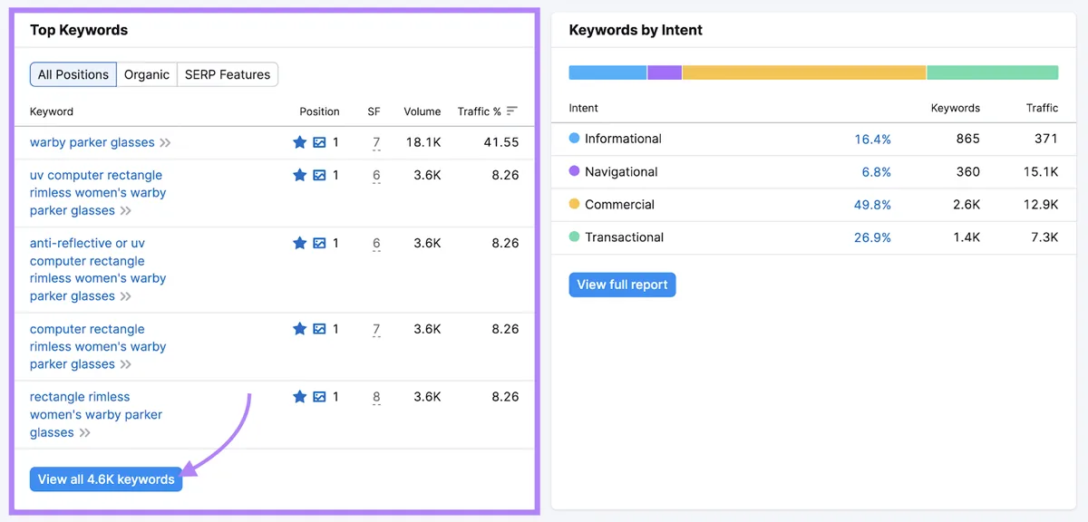Click the star icon for warby parker glasses
The width and height of the screenshot is (1088, 522).
(300, 142)
